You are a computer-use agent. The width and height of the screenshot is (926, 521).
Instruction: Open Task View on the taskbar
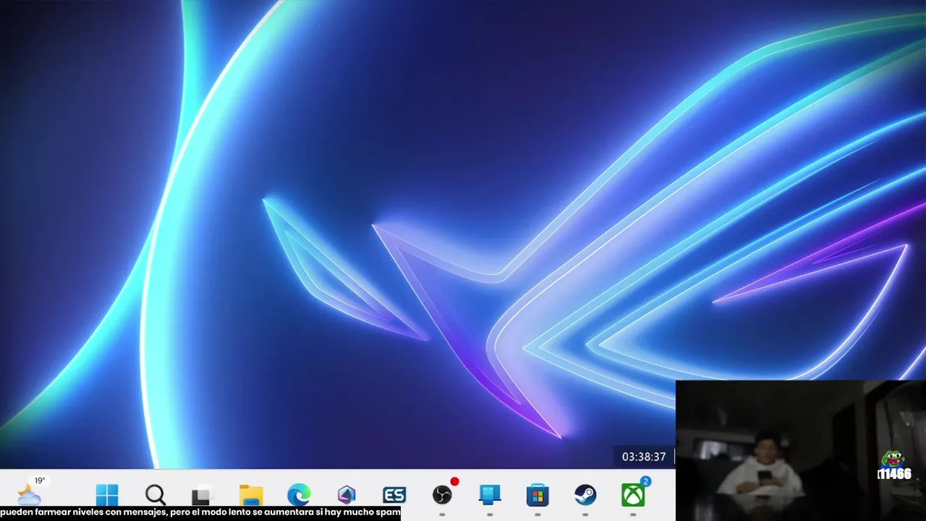coord(203,495)
